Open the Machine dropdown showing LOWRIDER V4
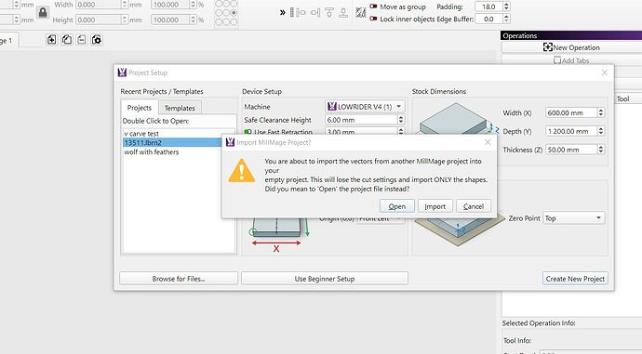This screenshot has height=354, width=642. coord(365,107)
